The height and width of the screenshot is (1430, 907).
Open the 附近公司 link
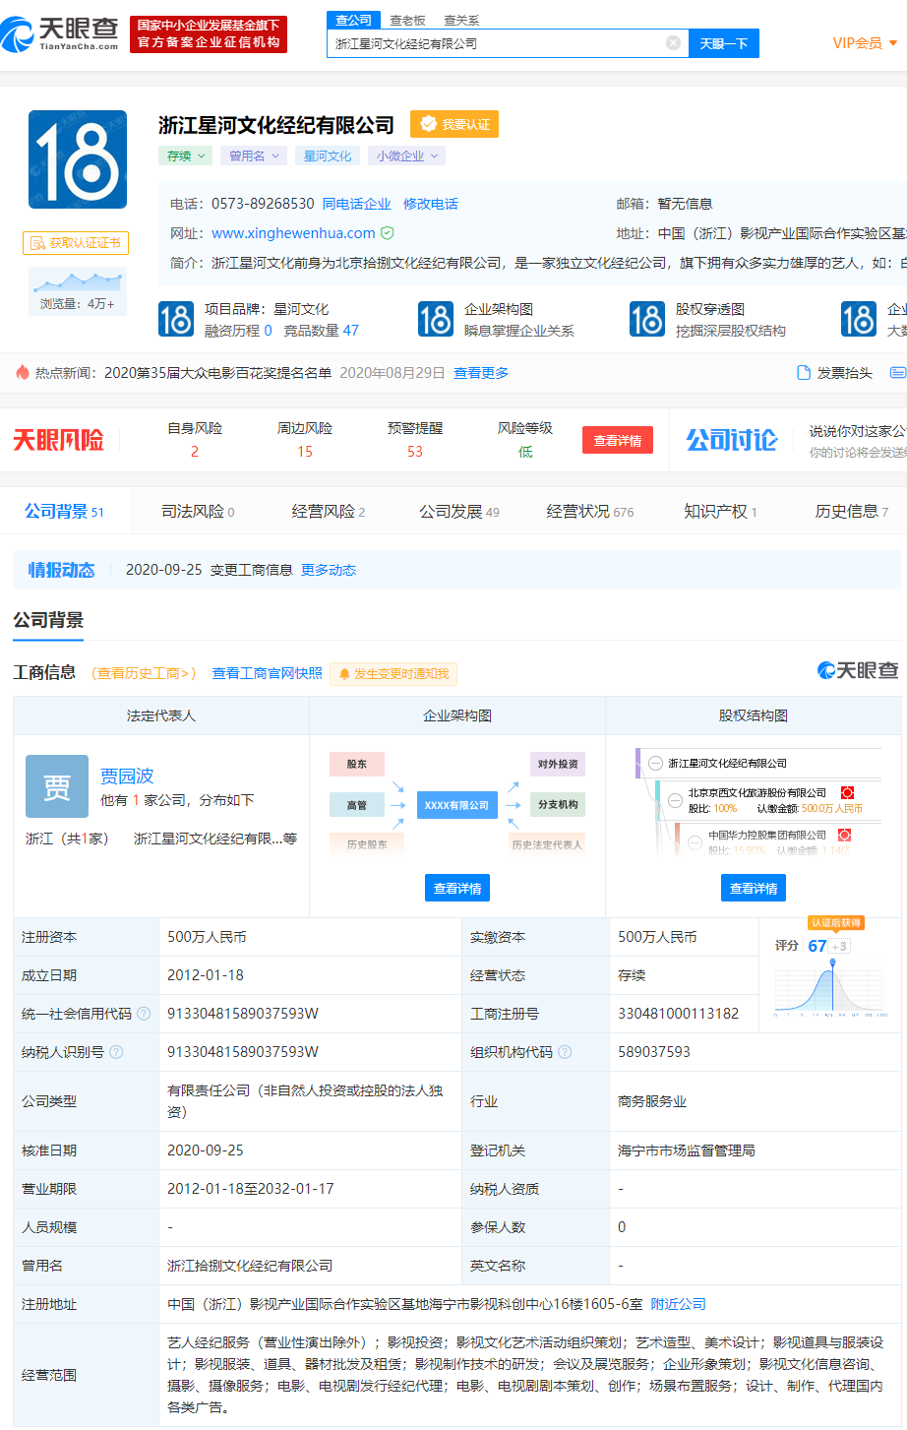[x=679, y=1304]
